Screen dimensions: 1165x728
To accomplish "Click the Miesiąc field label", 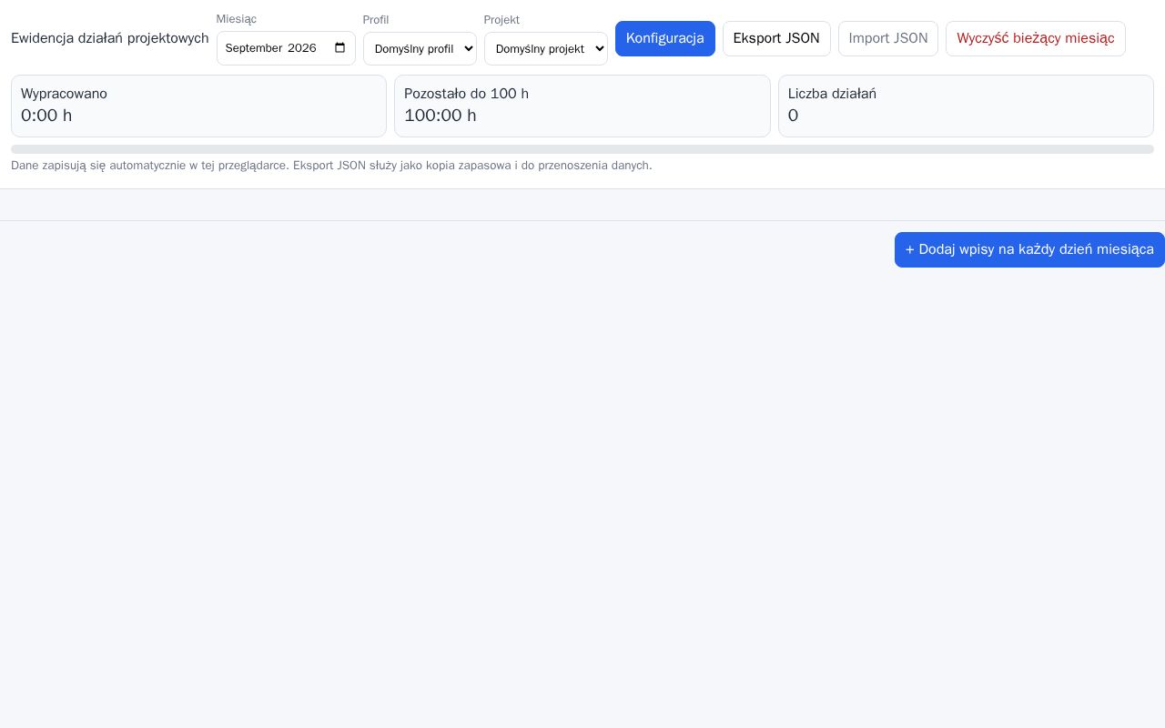I will click(237, 19).
